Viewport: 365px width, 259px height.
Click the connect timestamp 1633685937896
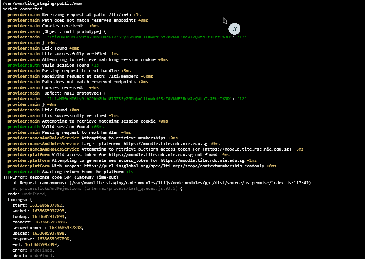(51, 222)
